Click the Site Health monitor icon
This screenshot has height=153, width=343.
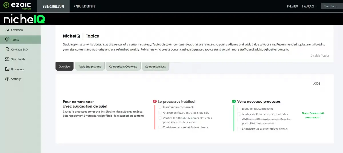point(7,59)
